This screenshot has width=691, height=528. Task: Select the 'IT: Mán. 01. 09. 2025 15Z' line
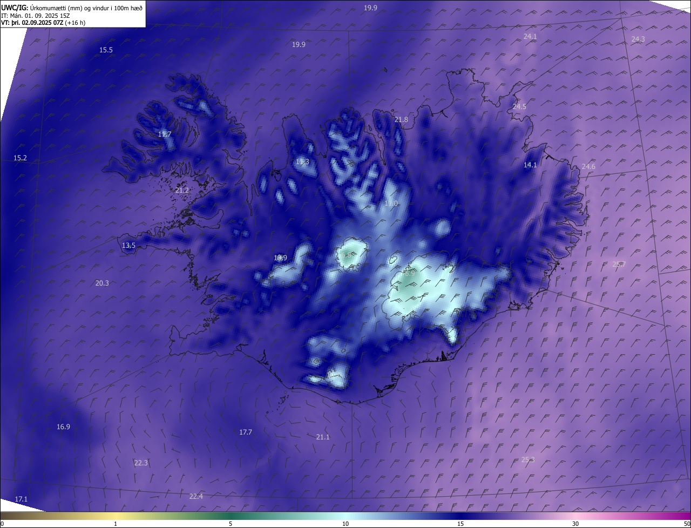(36, 15)
